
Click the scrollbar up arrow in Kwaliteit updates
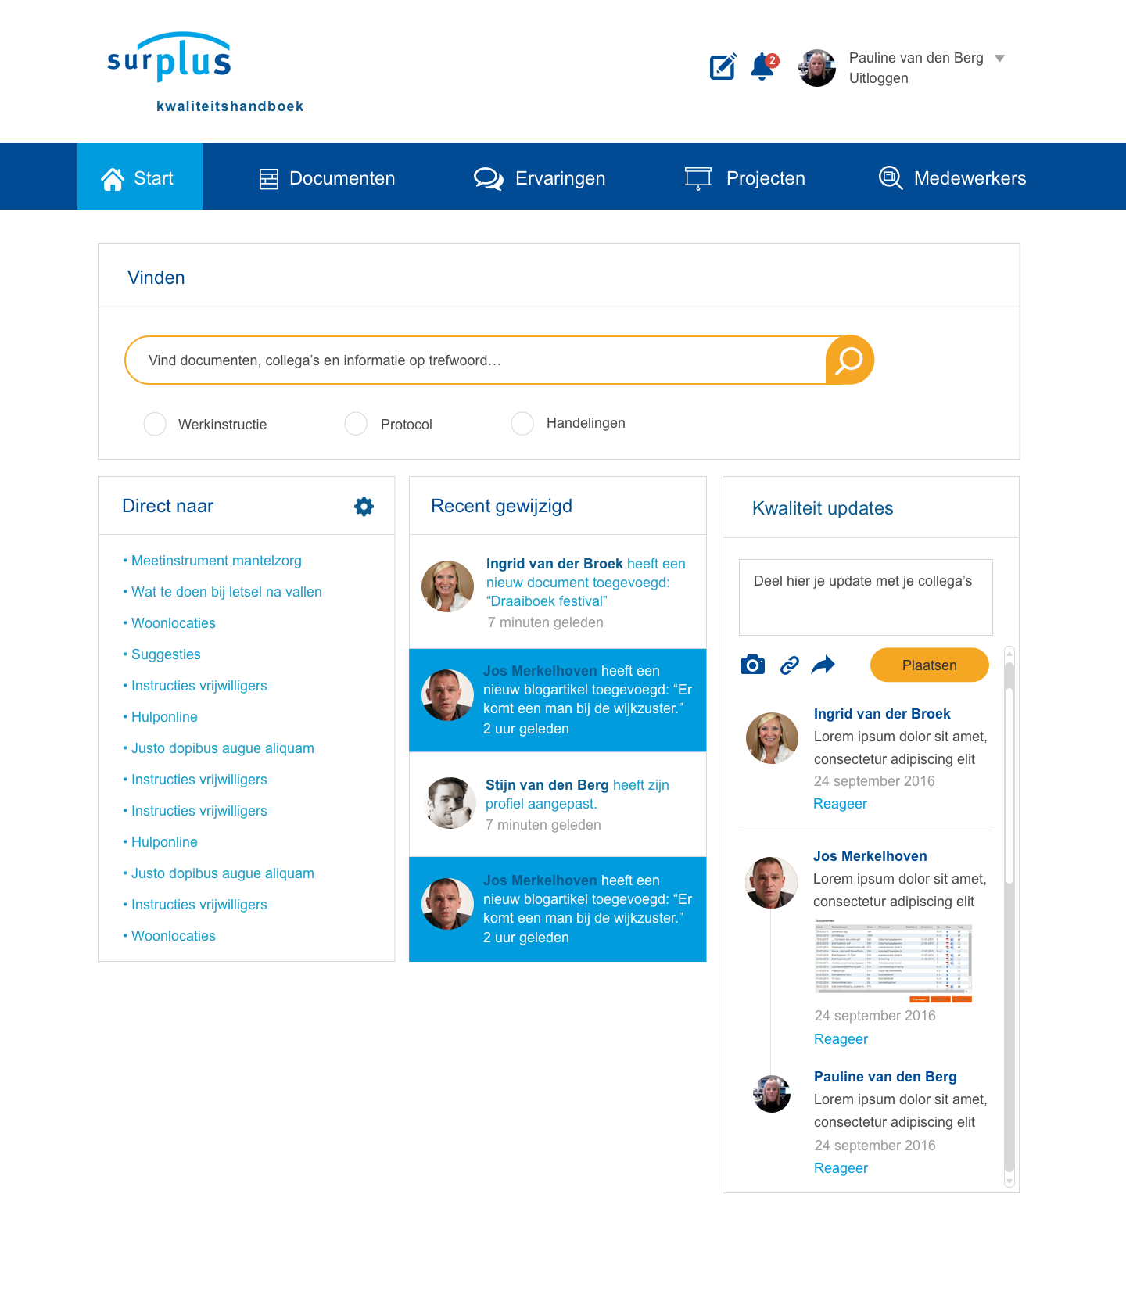pos(1009,654)
